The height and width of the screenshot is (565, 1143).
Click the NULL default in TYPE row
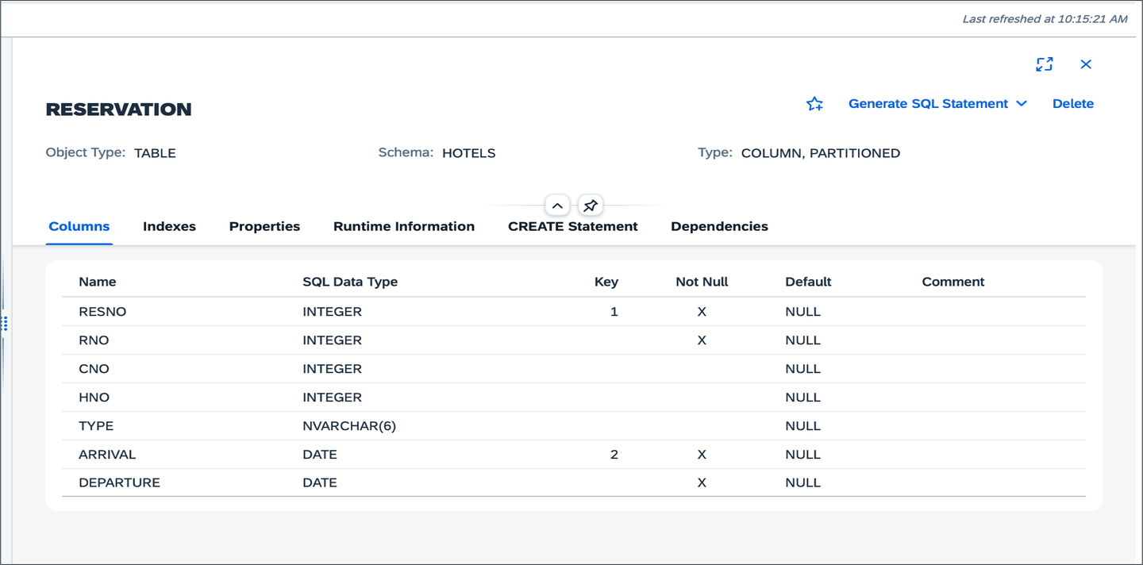[802, 426]
